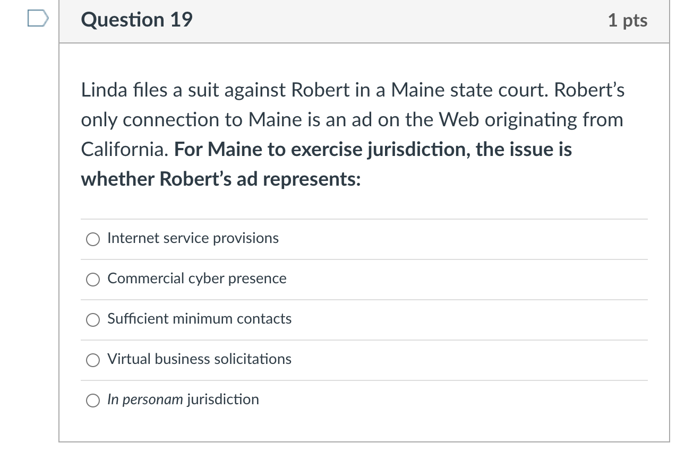Click inside the answer options list
The width and height of the screenshot is (685, 452).
click(364, 318)
